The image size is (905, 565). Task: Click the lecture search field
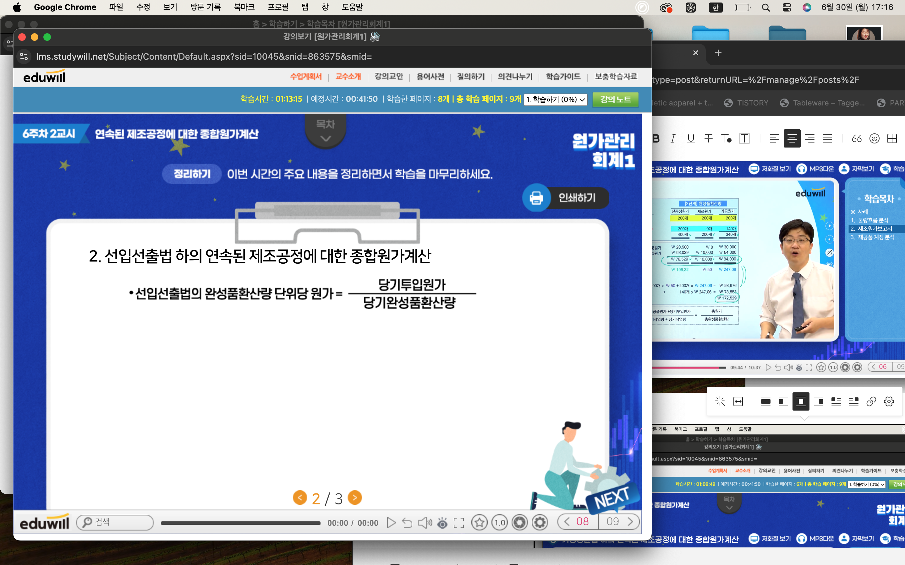point(115,522)
